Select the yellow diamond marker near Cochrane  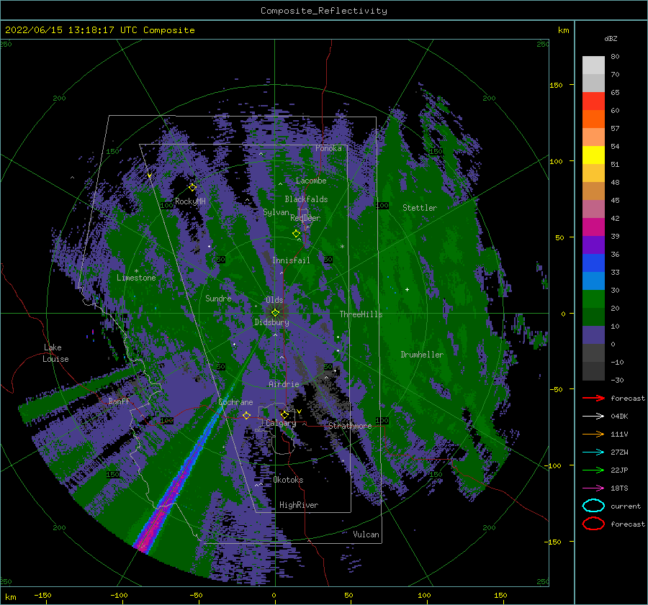pyautogui.click(x=247, y=415)
